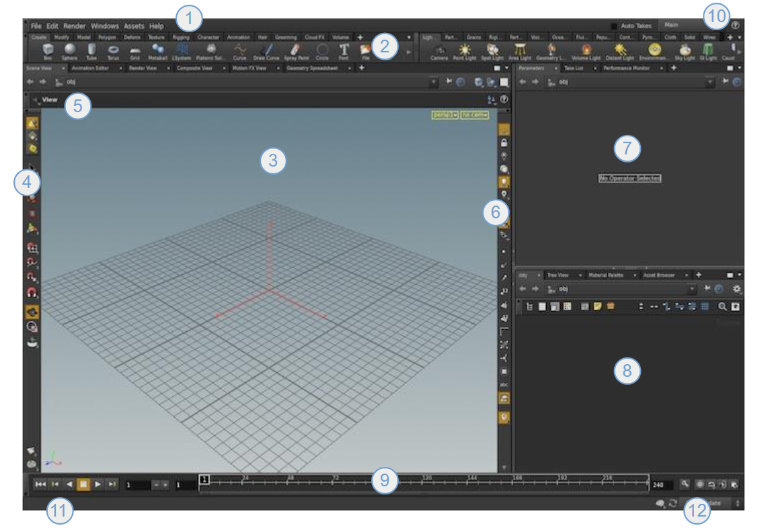Open scene view pane options arrow
The image size is (766, 528).
click(x=506, y=69)
